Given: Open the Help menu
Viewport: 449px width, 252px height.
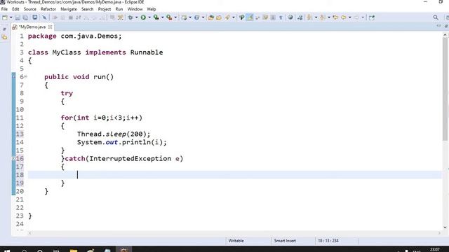Looking at the screenshot, I should (152, 9).
